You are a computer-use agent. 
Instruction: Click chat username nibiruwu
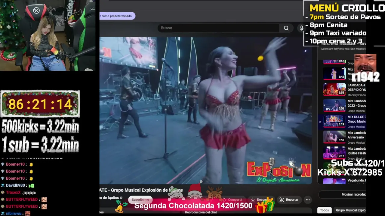14,213
